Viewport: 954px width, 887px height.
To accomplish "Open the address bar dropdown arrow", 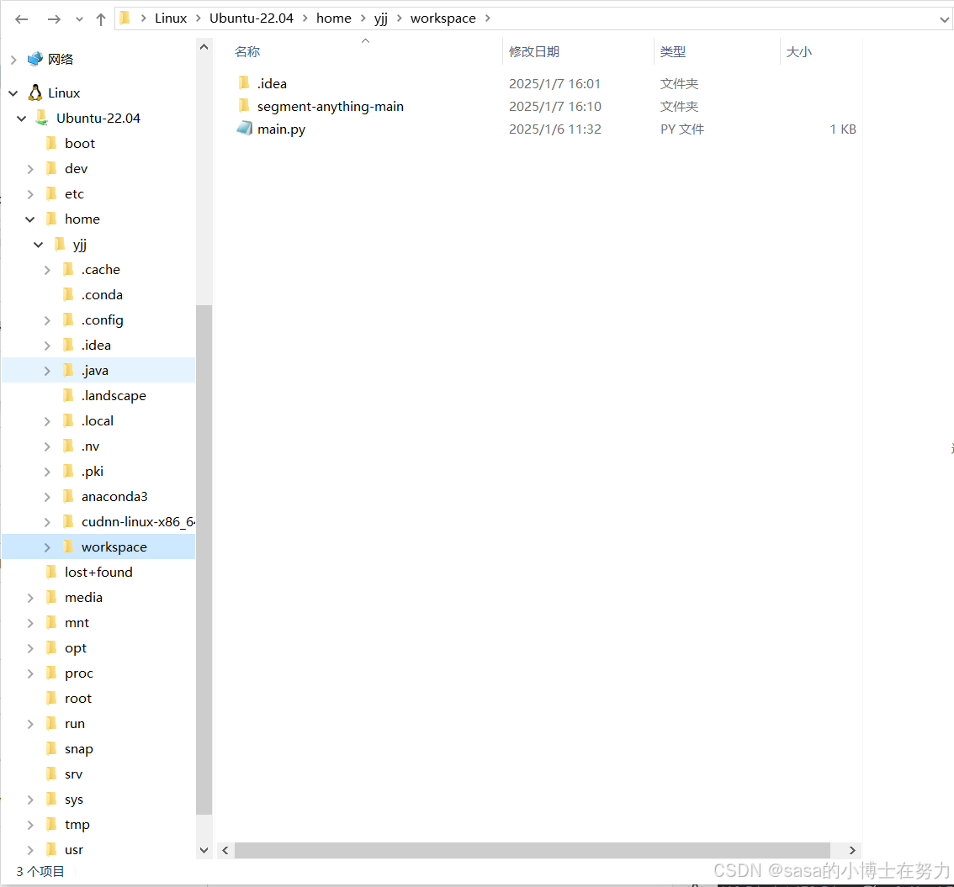I will click(944, 18).
